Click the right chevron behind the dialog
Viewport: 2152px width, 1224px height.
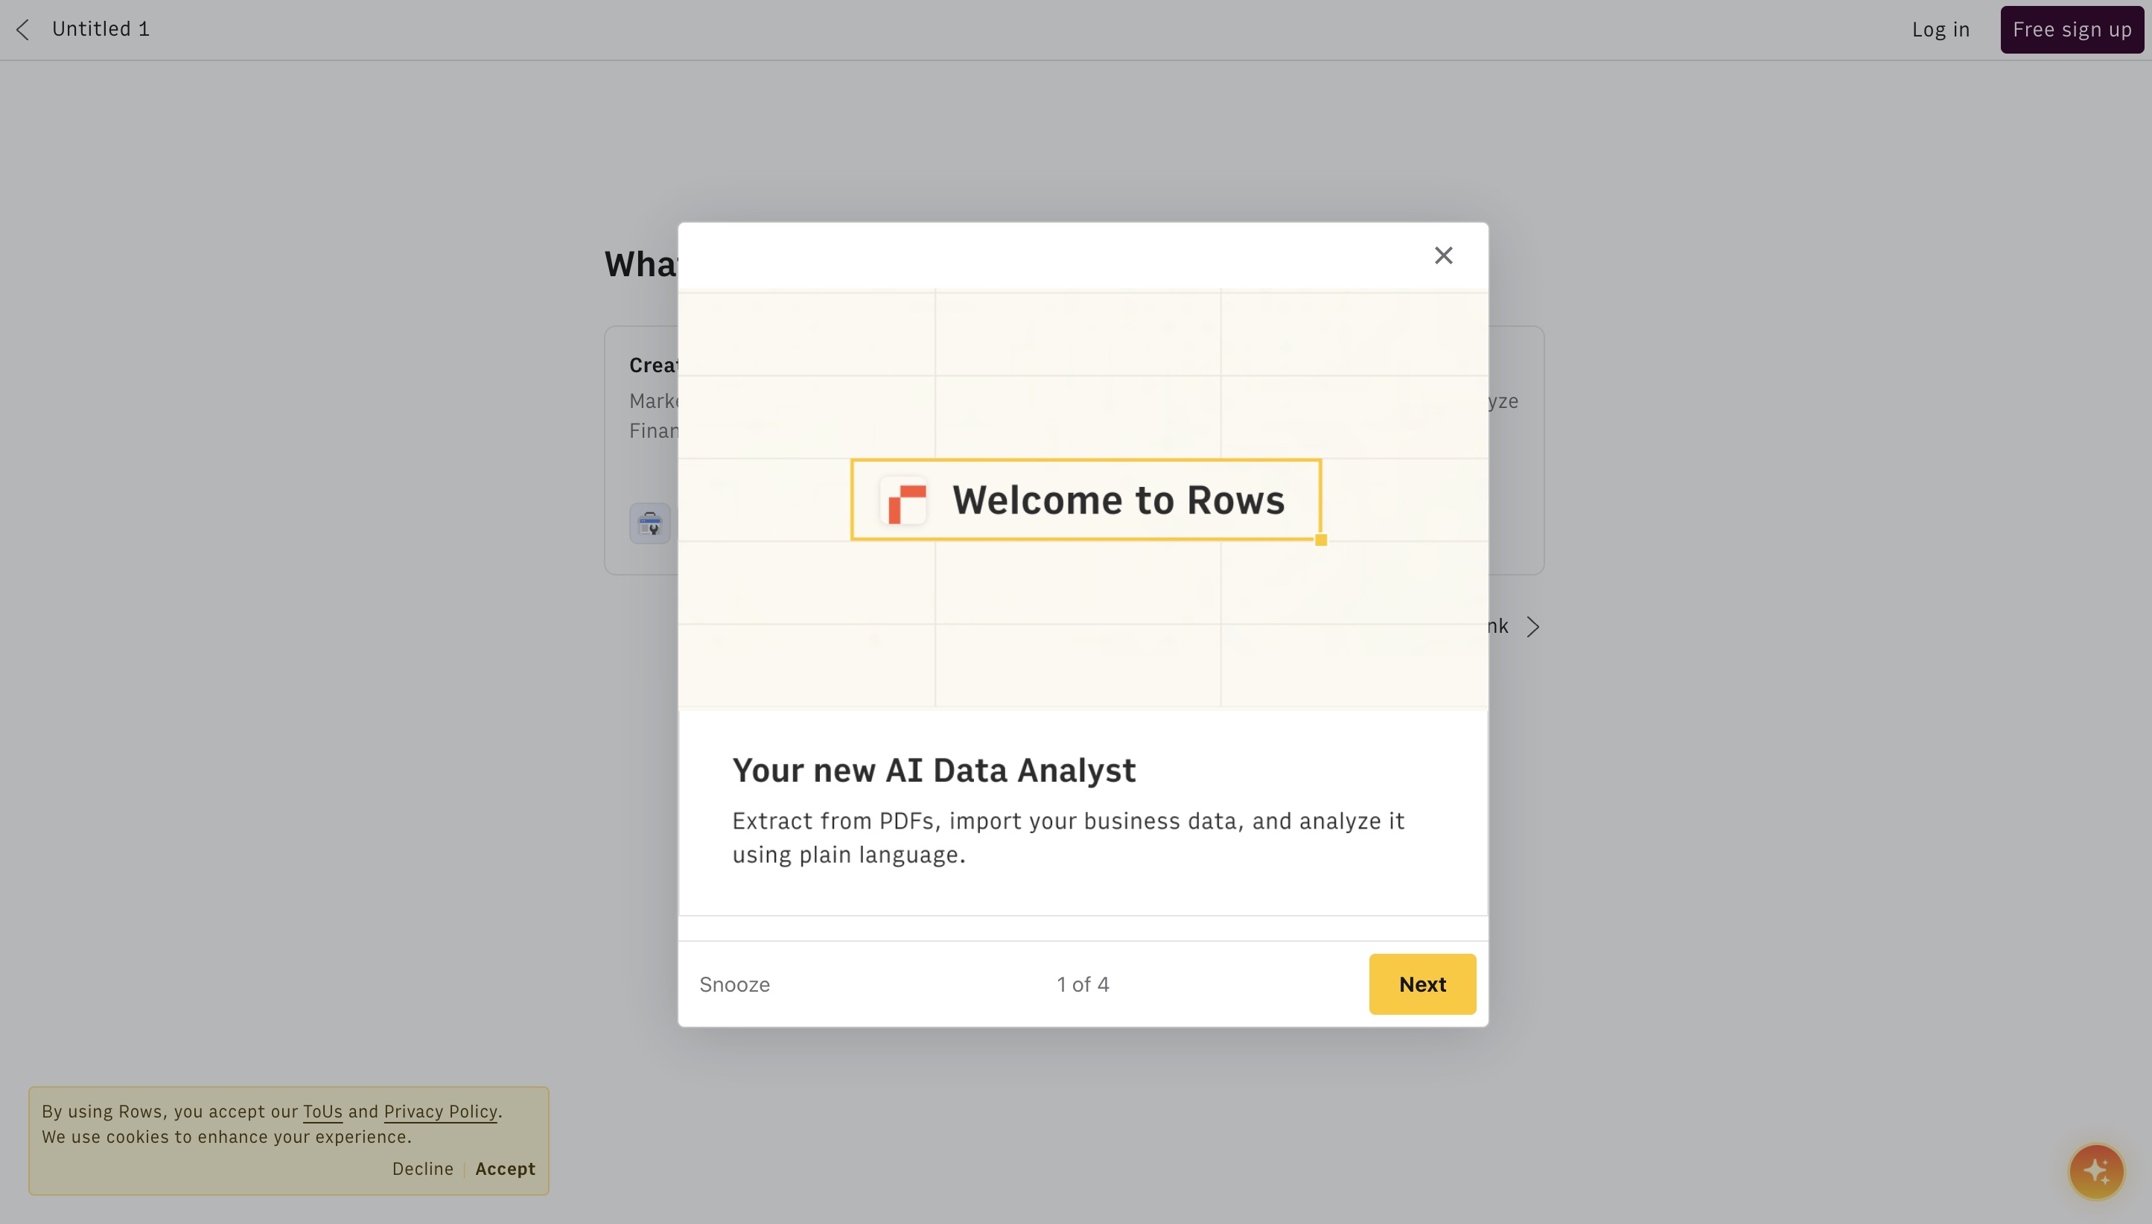point(1532,627)
